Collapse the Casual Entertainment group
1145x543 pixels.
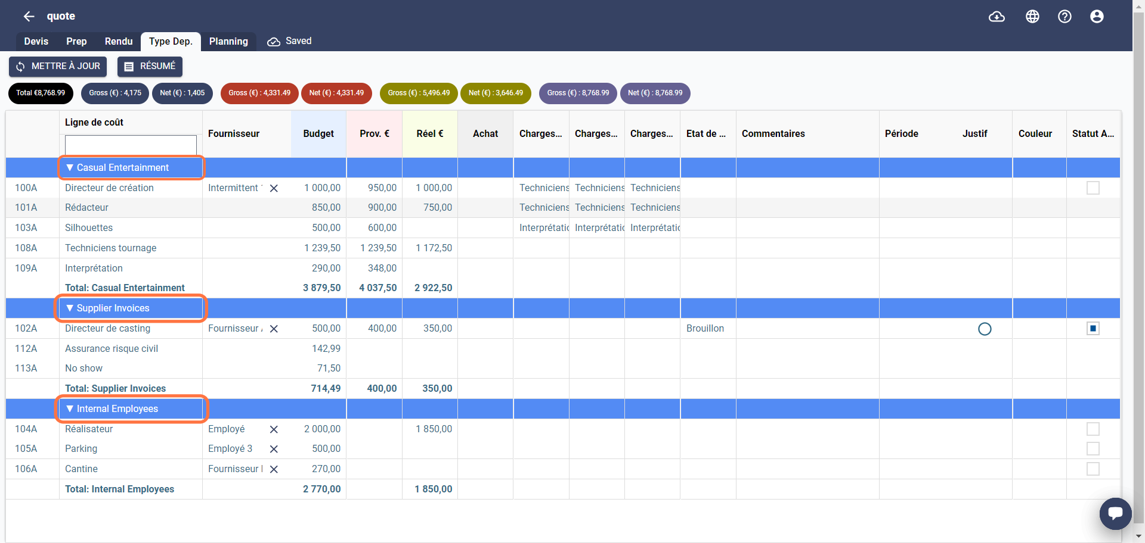point(70,168)
